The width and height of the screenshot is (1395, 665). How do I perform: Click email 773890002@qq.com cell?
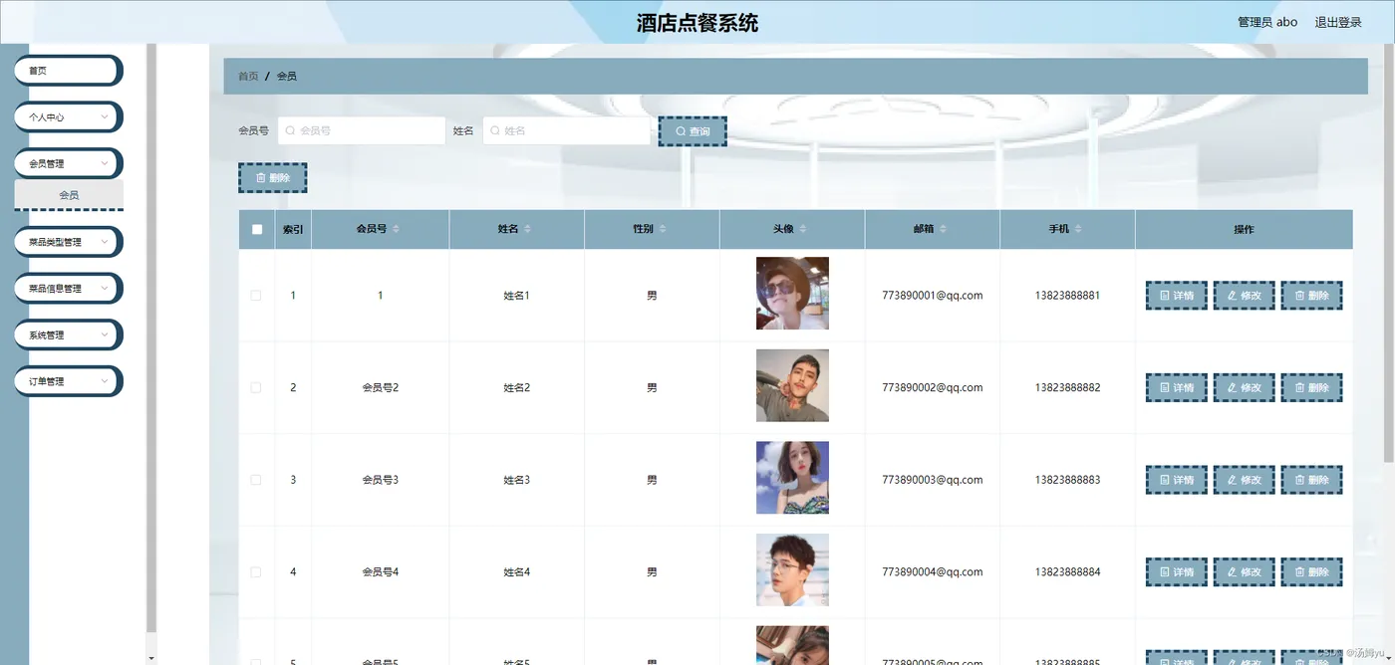pos(933,387)
